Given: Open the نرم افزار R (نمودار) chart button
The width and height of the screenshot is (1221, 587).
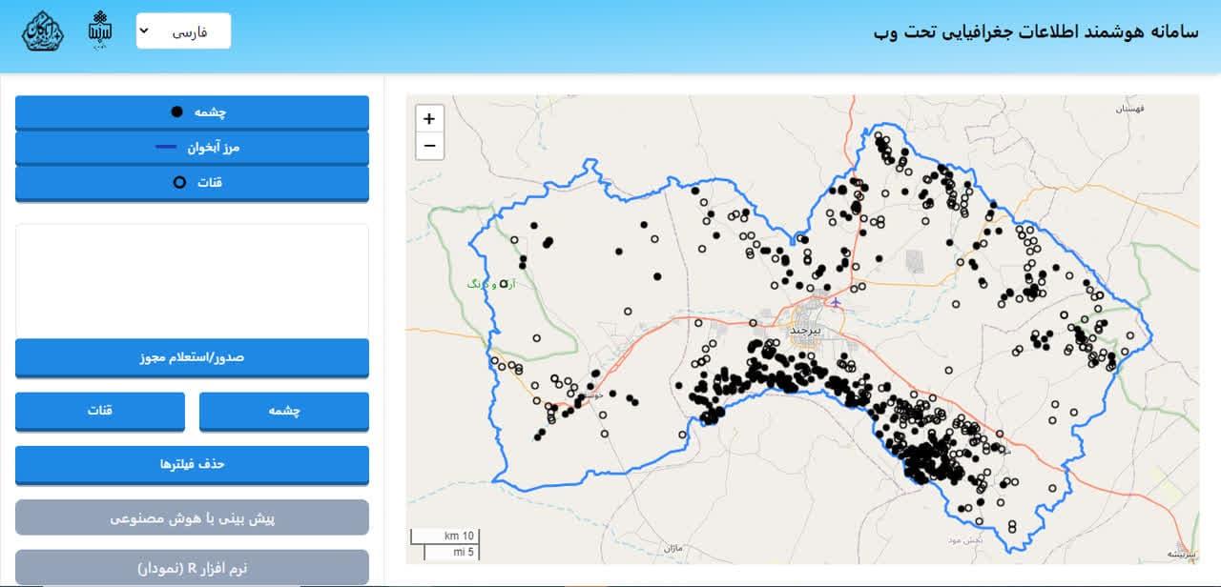Looking at the screenshot, I should point(192,568).
